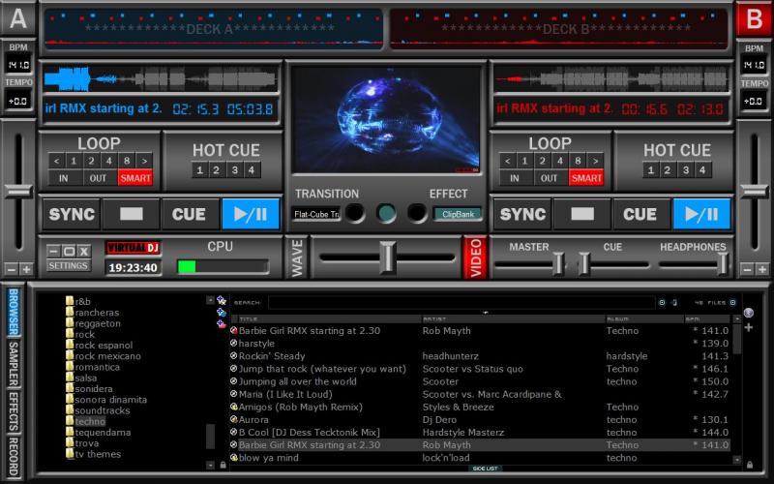Image resolution: width=774 pixels, height=484 pixels.
Task: Open the BROWSER tab
Action: [14, 312]
